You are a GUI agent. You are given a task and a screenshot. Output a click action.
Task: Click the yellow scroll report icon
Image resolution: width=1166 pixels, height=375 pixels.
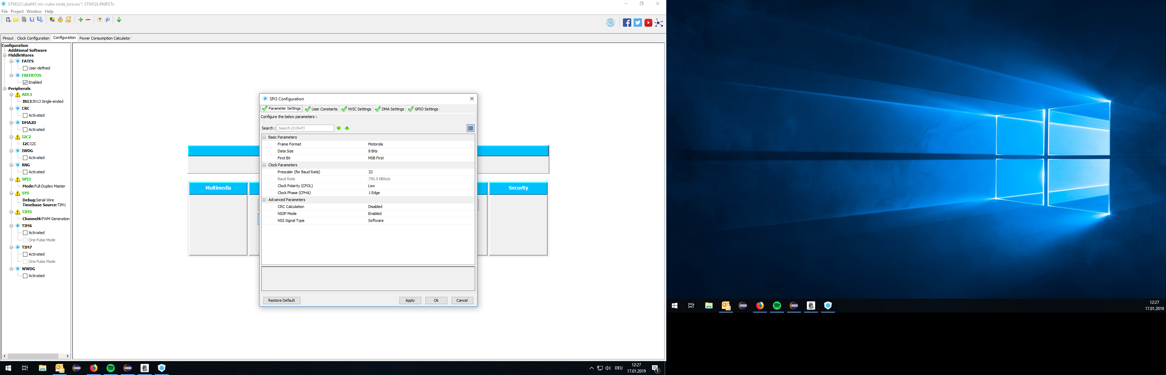(x=68, y=20)
